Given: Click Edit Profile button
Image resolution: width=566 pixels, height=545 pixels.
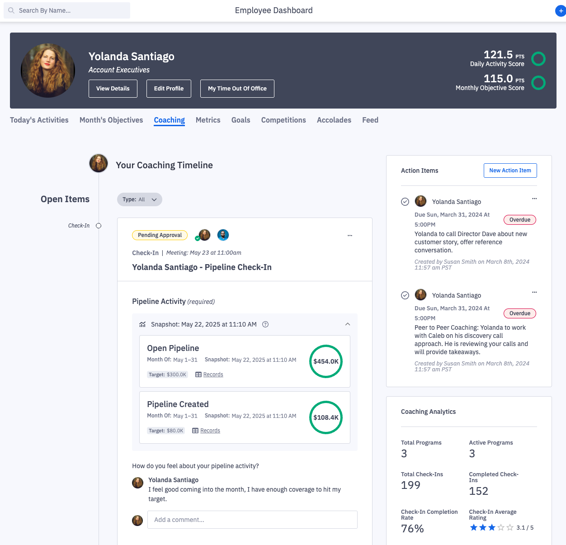Looking at the screenshot, I should click(169, 89).
